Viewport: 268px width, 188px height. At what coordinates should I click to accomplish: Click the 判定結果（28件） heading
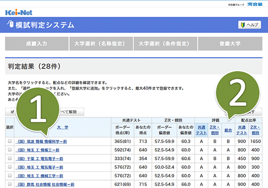34,66
